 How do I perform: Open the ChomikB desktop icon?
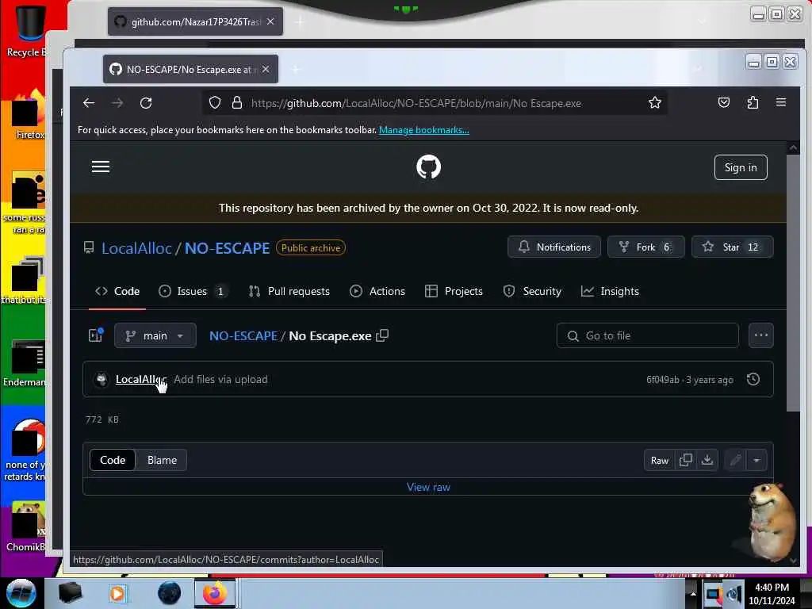(x=26, y=527)
